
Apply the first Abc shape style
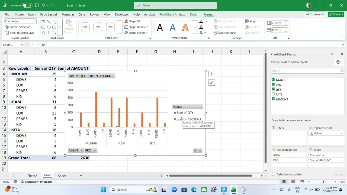pos(85,27)
